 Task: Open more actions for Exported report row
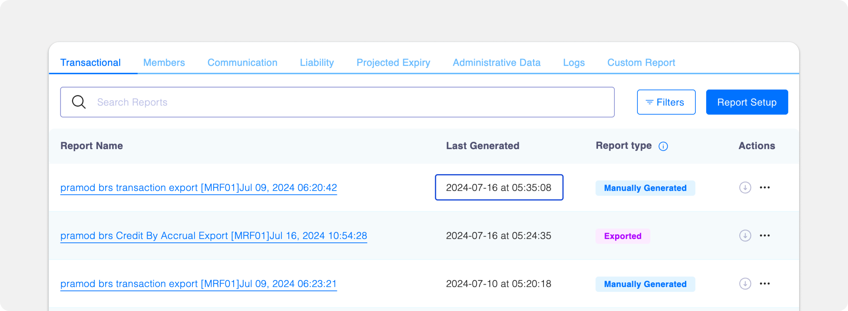click(764, 235)
